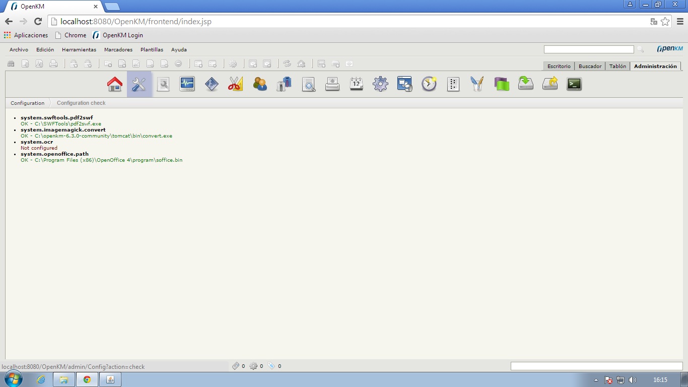688x387 pixels.
Task: Click the magnifier-over-document query icon
Action: click(308, 84)
